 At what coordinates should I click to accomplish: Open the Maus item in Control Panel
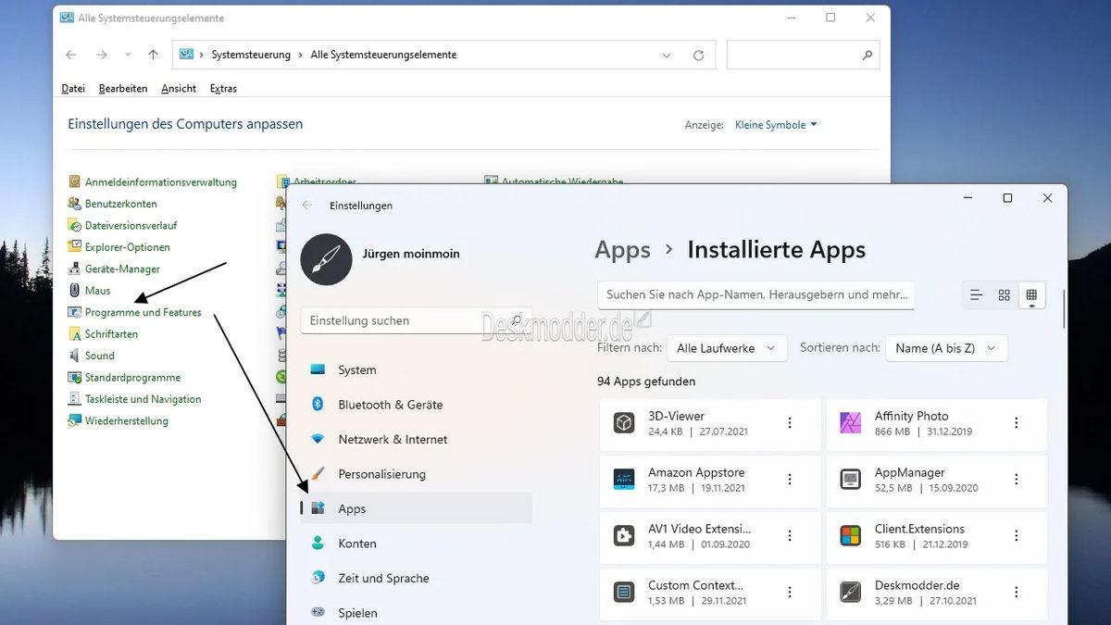[98, 290]
